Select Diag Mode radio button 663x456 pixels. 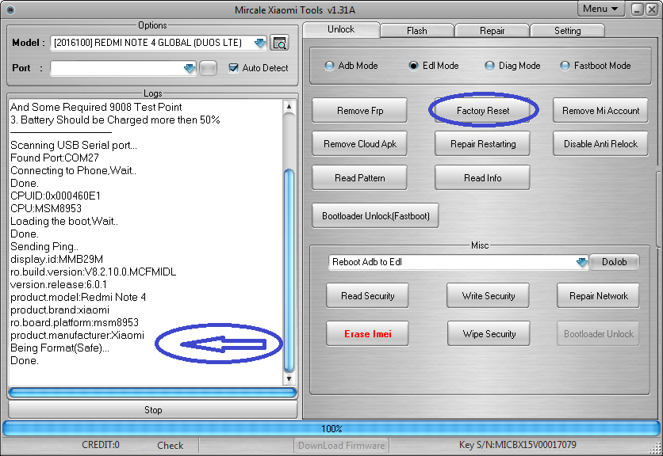pyautogui.click(x=489, y=66)
